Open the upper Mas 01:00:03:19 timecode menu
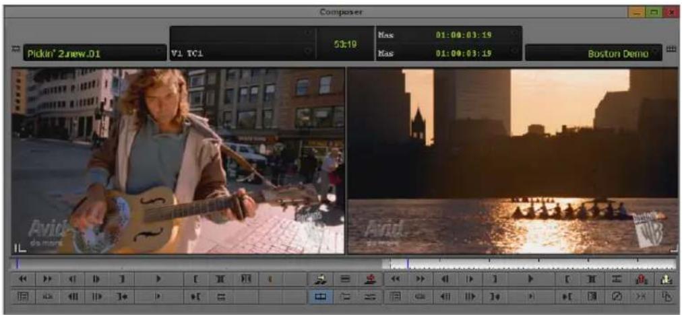682x315 pixels. coord(448,34)
